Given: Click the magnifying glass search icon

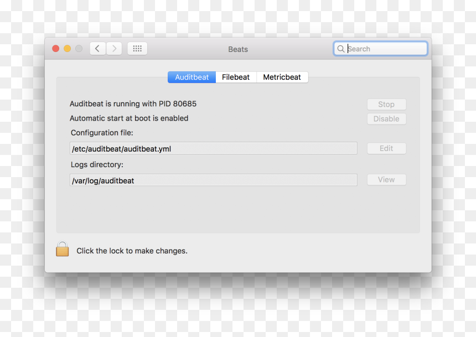Looking at the screenshot, I should [341, 49].
